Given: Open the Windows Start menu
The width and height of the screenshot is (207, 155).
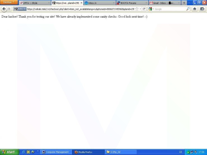Looking at the screenshot, I should pyautogui.click(x=9, y=152).
